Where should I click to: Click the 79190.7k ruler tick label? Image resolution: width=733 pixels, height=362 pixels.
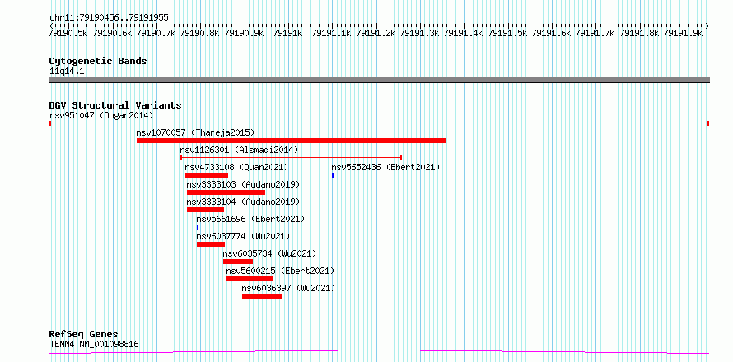156,33
